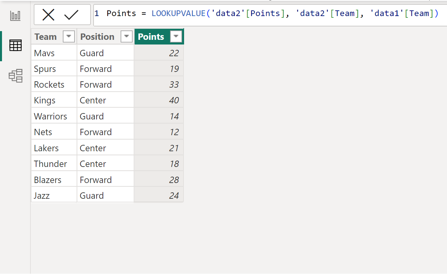The image size is (447, 274).
Task: Cancel formula with the X icon
Action: point(48,15)
